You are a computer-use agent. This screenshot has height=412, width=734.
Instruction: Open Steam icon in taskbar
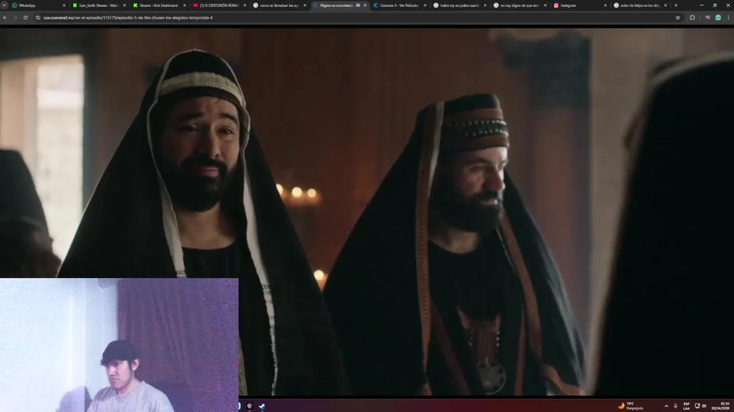click(262, 406)
